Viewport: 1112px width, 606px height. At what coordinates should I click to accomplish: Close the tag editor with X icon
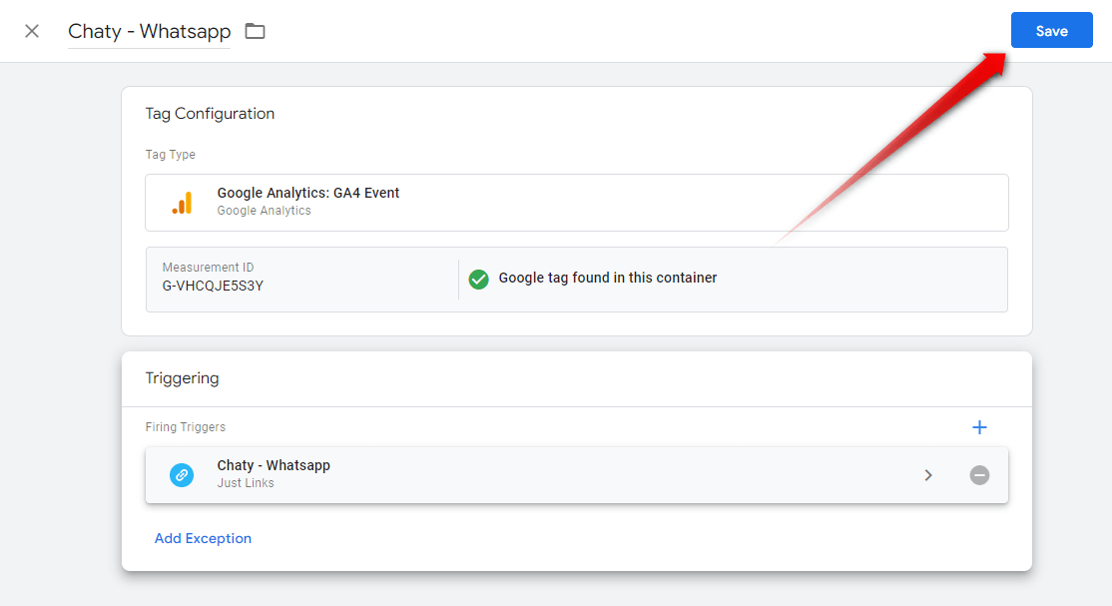coord(32,31)
